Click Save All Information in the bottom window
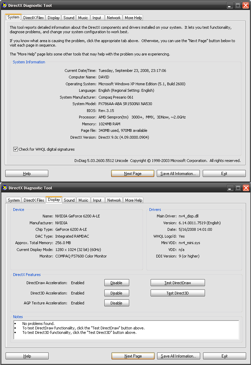This screenshot has height=365, width=251. (179, 356)
